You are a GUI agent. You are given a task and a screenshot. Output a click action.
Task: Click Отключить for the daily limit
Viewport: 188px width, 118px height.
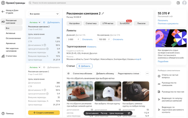(x=87, y=39)
